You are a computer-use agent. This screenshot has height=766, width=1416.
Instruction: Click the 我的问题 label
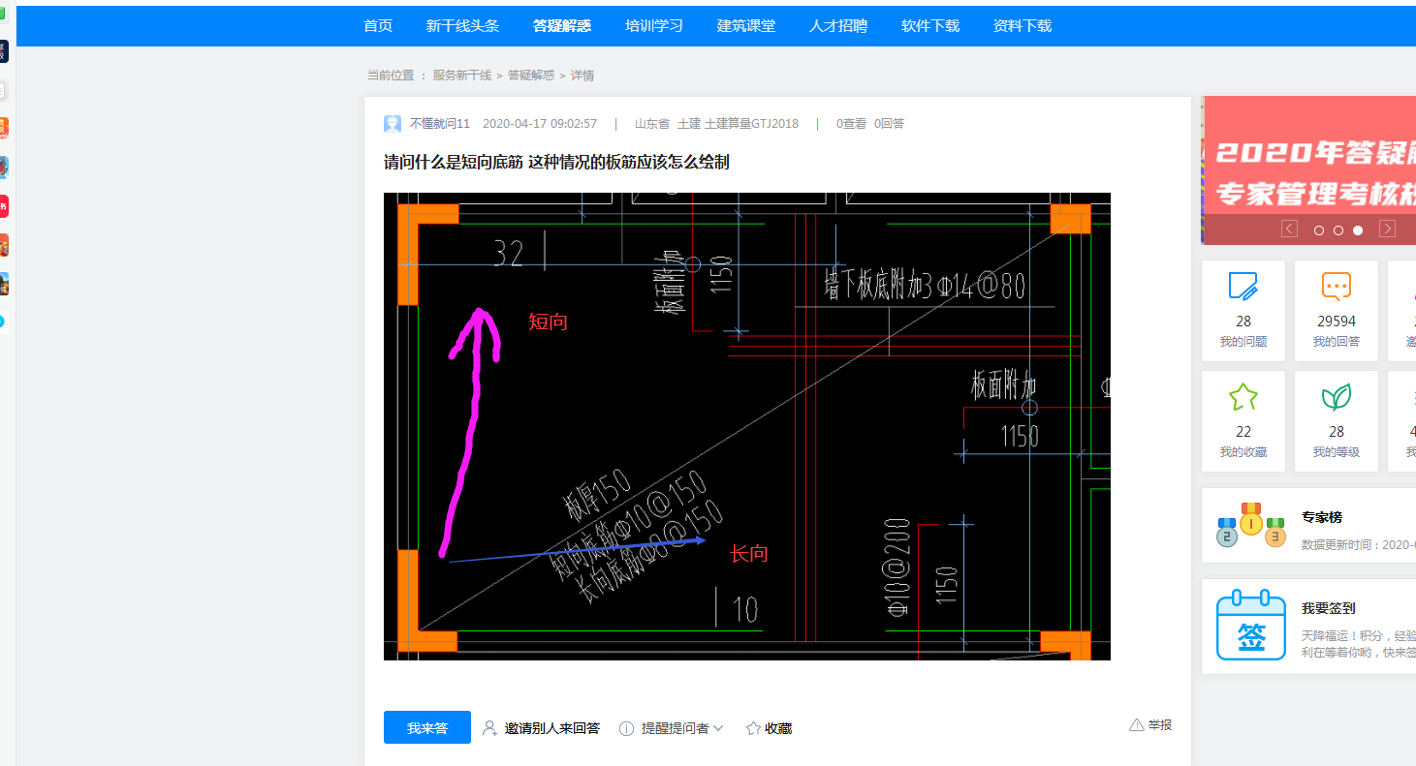[x=1243, y=342]
